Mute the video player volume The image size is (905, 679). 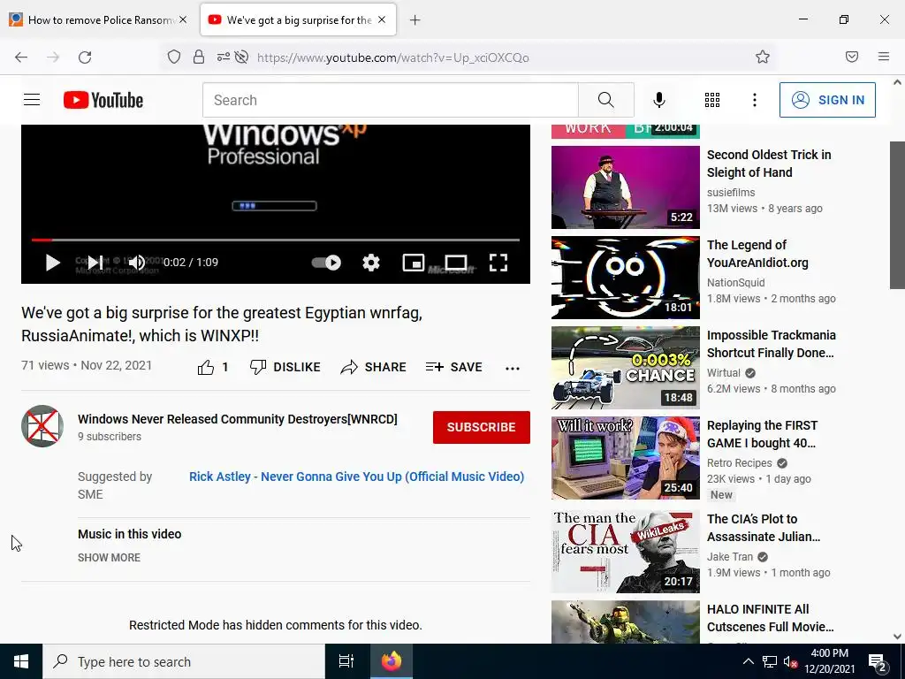click(x=137, y=263)
